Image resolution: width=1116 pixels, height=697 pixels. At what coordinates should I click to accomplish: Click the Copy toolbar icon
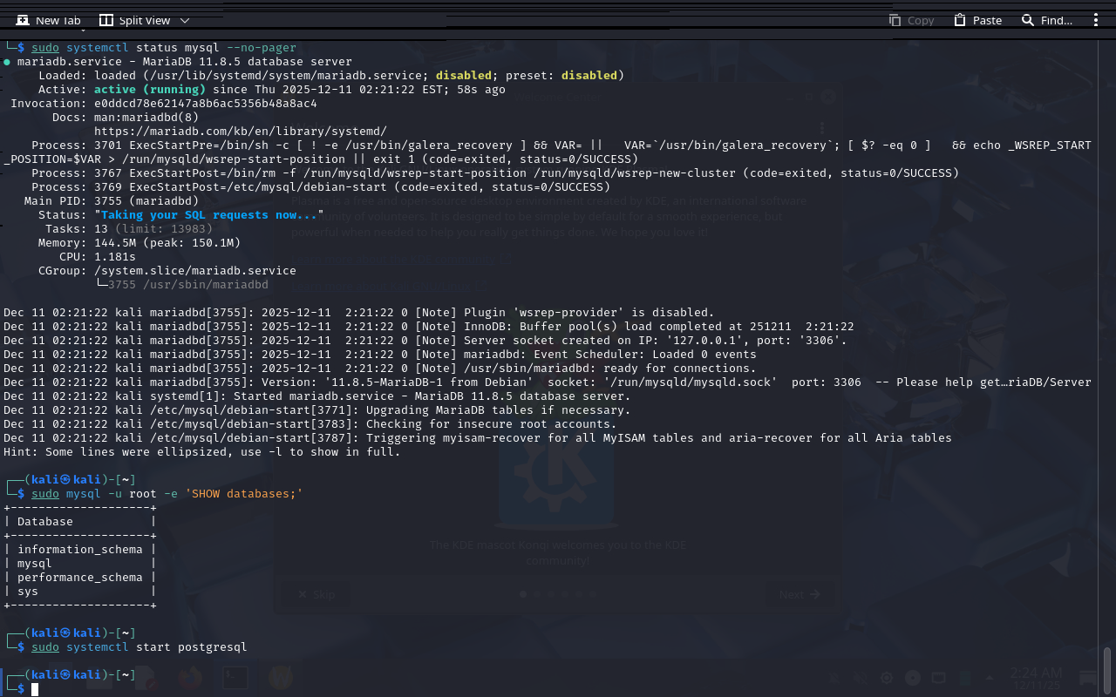click(x=911, y=20)
